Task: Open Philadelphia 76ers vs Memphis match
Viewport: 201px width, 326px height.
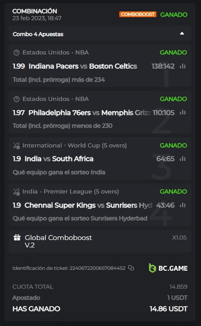Action: [90, 112]
